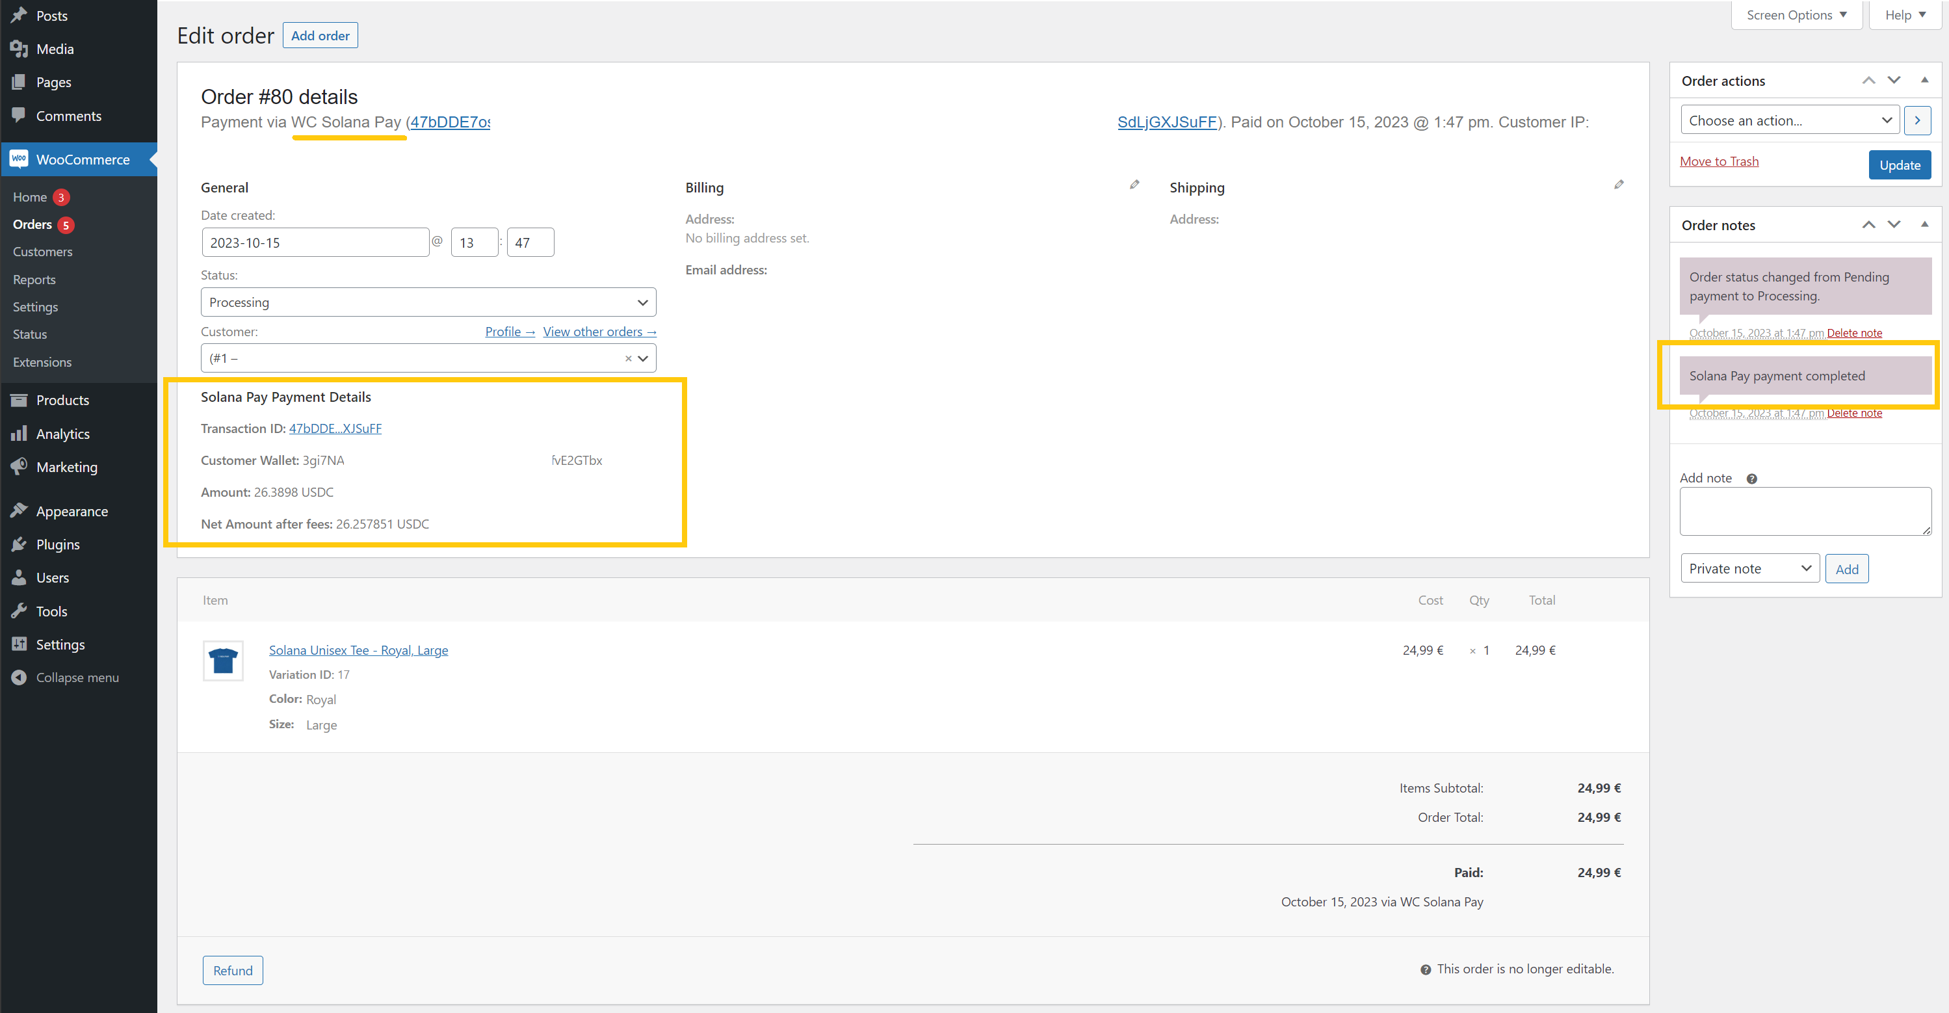Open WooCommerce Settings submenu item
This screenshot has width=1949, height=1013.
(35, 307)
